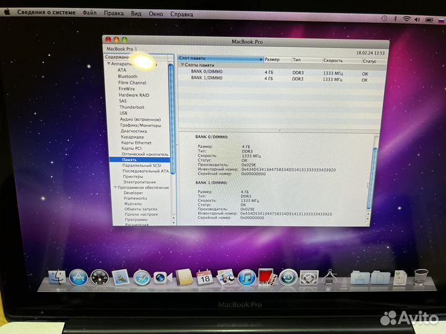Sort by the Статус column header
This screenshot has width=446, height=334.
[x=374, y=61]
